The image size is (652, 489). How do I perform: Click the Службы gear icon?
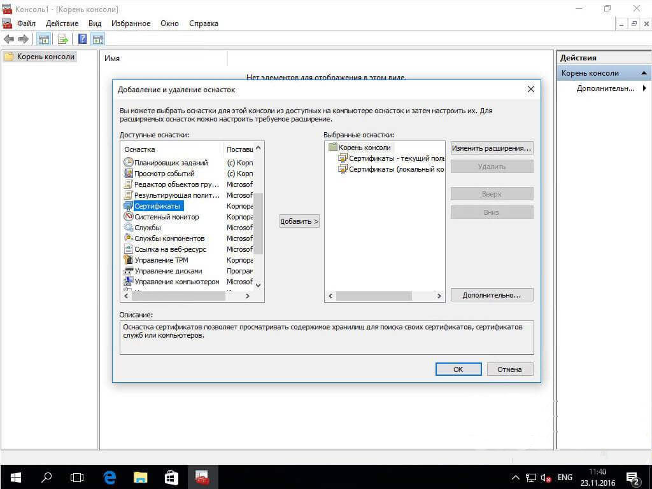click(129, 227)
